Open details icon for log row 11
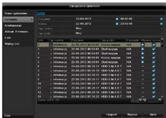This screenshot has height=118, width=166. [154, 88]
